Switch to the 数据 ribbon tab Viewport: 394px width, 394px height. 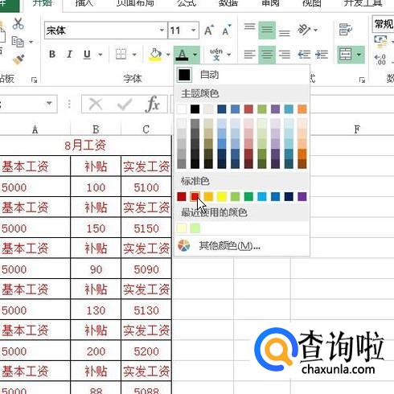[x=228, y=3]
